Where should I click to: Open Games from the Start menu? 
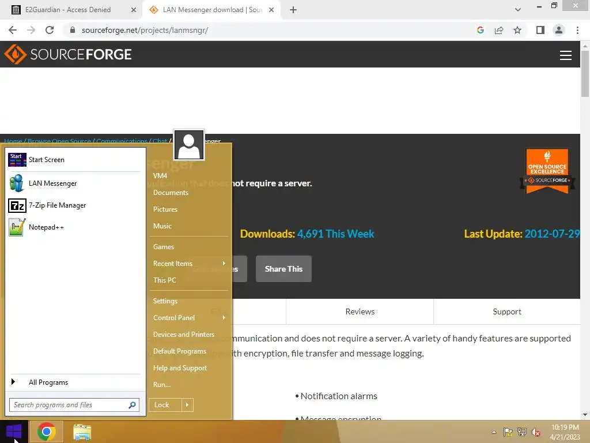pos(163,247)
